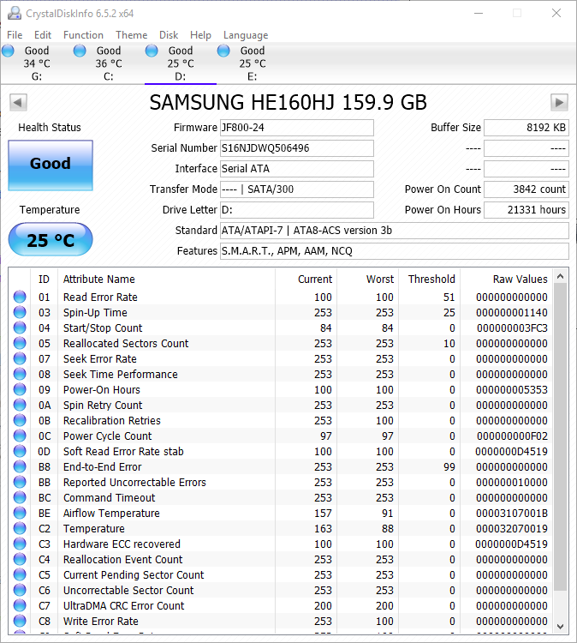Screen dimensions: 577x643
Task: Click status orb for Soft Read Error Rate
Action: pos(20,451)
